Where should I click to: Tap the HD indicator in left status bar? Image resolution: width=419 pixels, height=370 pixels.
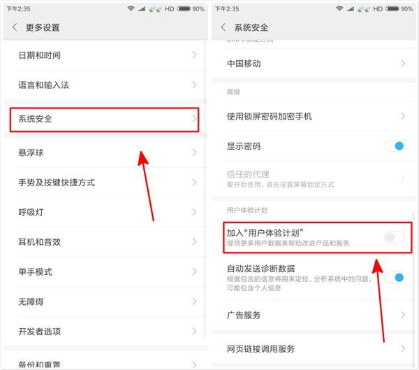pos(169,9)
